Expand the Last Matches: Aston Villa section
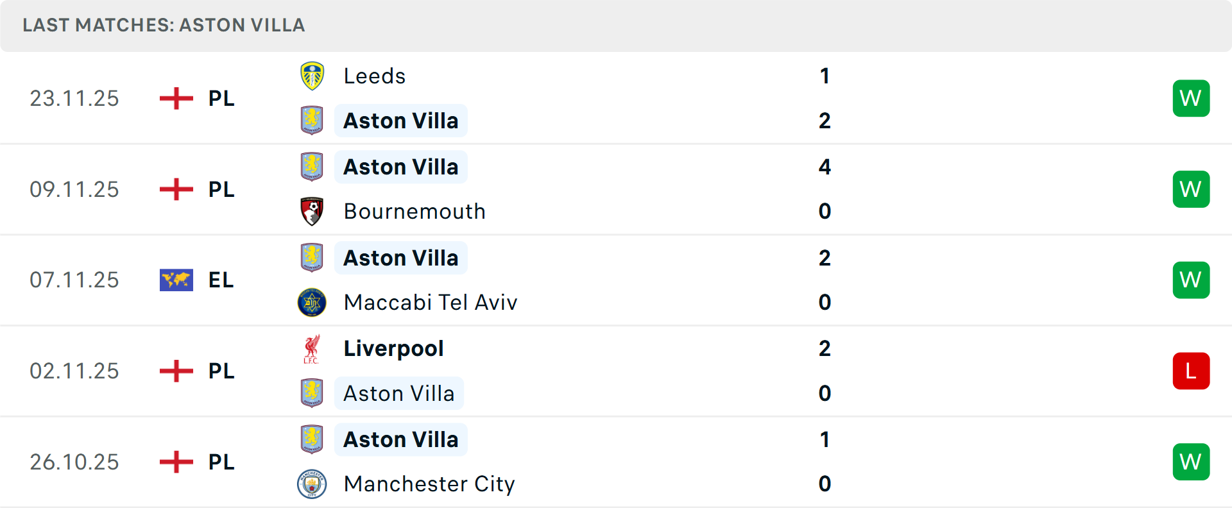The height and width of the screenshot is (508, 1232). click(x=164, y=26)
